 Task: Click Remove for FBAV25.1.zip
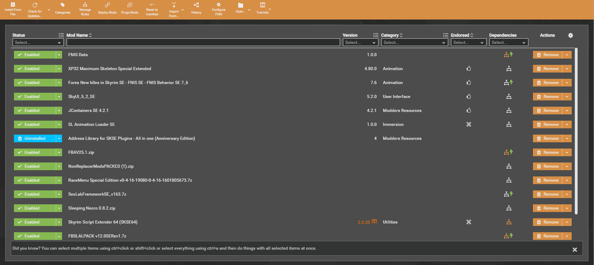548,152
